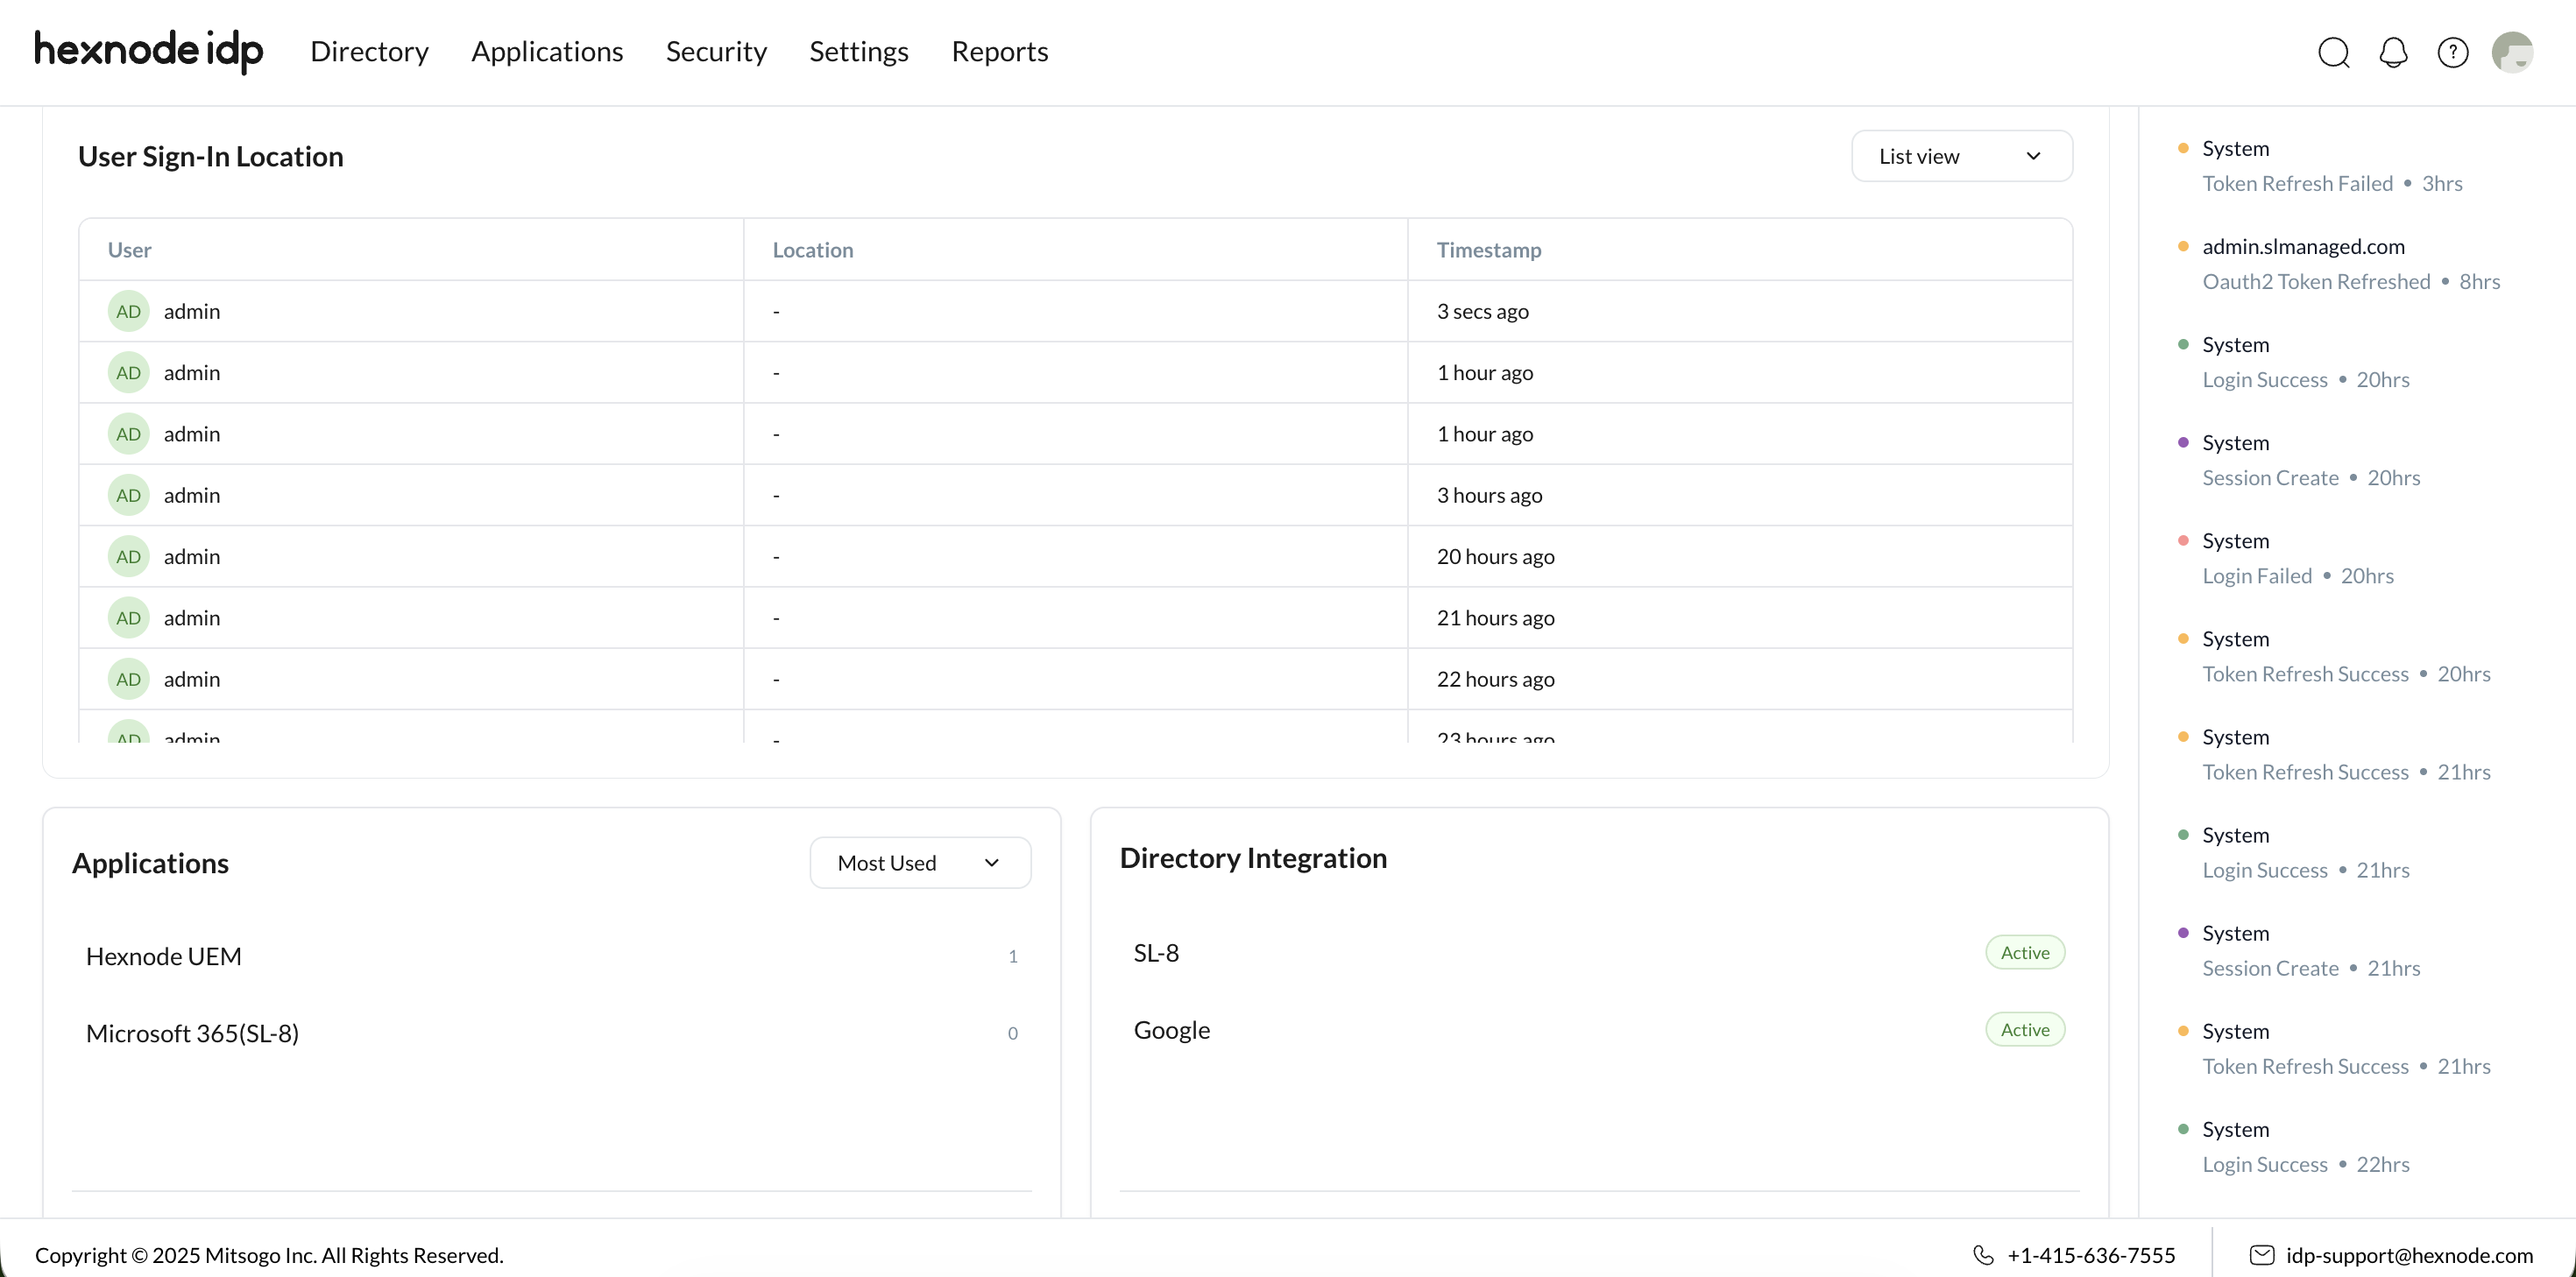This screenshot has width=2576, height=1277.
Task: Open the Applications menu in the navbar
Action: coord(547,51)
